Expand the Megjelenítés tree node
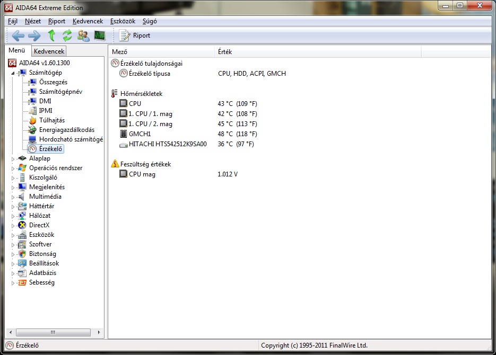The image size is (496, 355). pos(13,187)
